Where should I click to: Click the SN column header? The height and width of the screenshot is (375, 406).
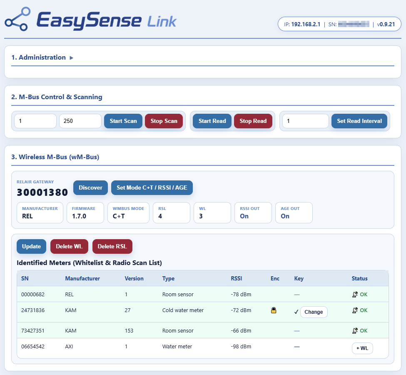(25, 279)
